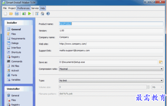Screen dimensions: 168x106
Task: Open the File menu
Action: pos(5,8)
